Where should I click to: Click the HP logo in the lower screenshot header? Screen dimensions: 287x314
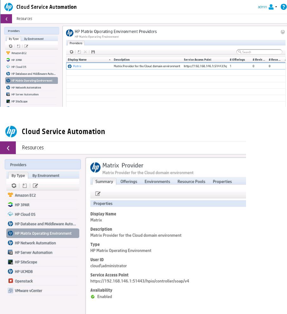[11, 131]
